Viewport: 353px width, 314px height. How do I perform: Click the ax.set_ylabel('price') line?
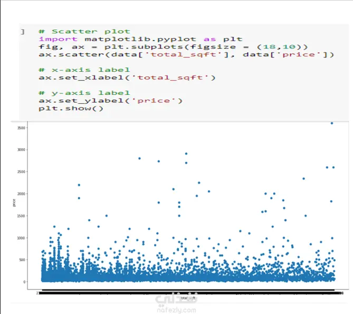110,101
